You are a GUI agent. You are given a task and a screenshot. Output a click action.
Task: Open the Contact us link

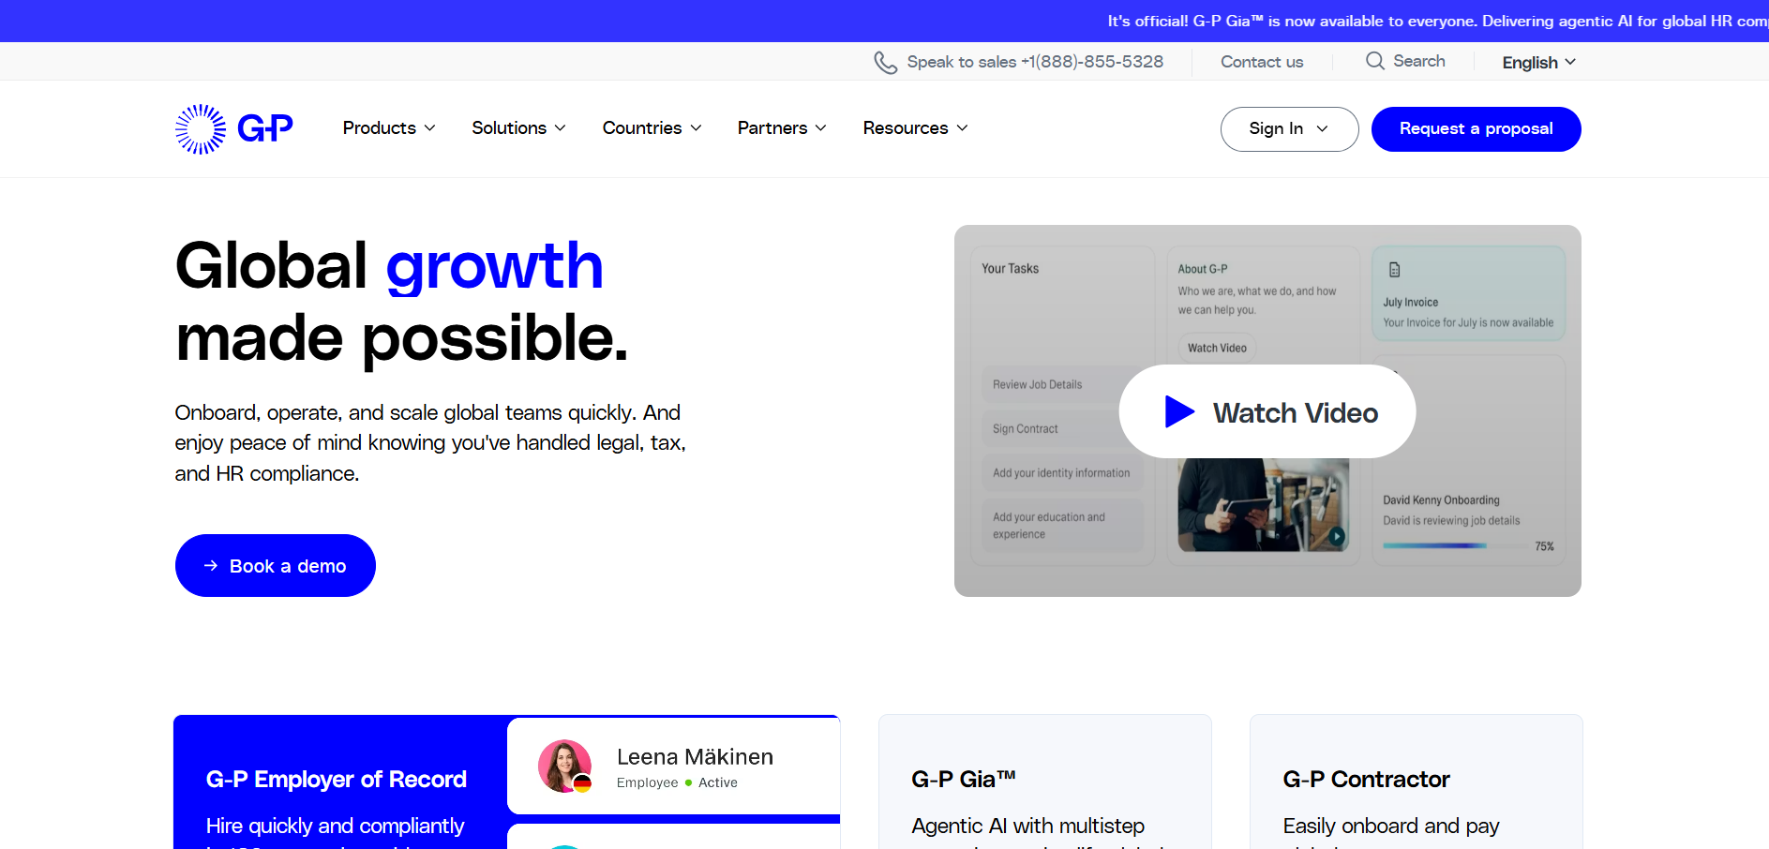pyautogui.click(x=1262, y=62)
